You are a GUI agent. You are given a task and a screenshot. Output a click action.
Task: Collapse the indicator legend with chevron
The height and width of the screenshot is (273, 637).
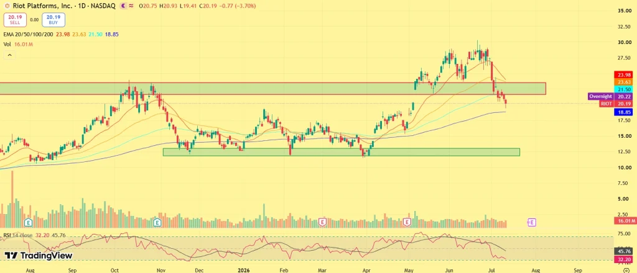10,55
